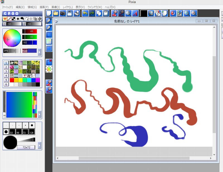Expand the color panel arrow beside RGB

[40, 52]
